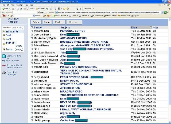The image size is (171, 124).
Task: Click Welcome Tour signpost button
Action: [x=124, y=16]
